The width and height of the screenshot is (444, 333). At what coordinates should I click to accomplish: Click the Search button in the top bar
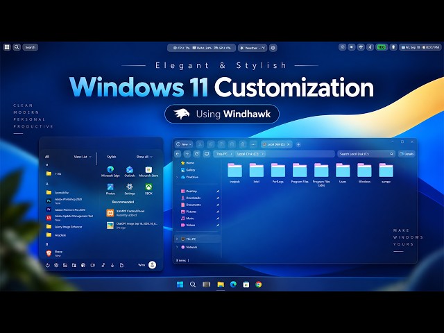(31, 47)
